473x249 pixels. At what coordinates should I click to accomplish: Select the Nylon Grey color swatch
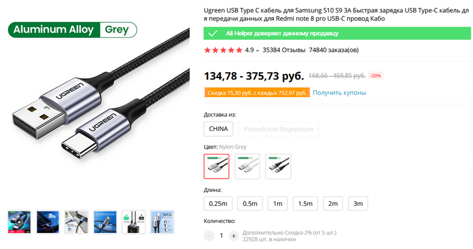[x=216, y=166]
